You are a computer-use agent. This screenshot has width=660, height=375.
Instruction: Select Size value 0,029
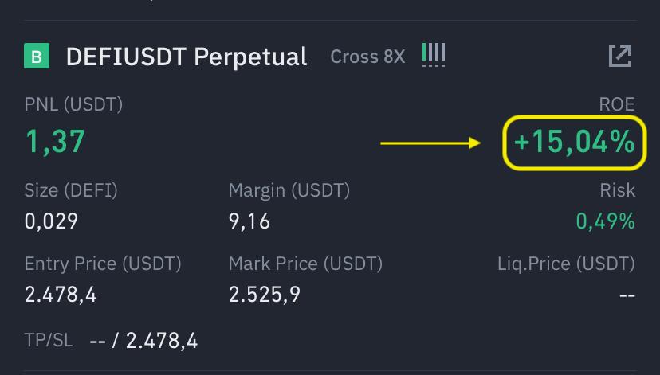click(51, 221)
